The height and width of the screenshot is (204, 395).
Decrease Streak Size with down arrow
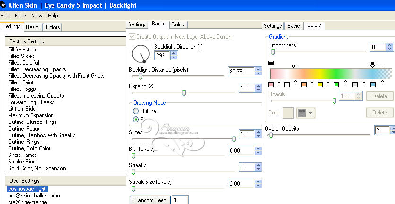[258, 186]
